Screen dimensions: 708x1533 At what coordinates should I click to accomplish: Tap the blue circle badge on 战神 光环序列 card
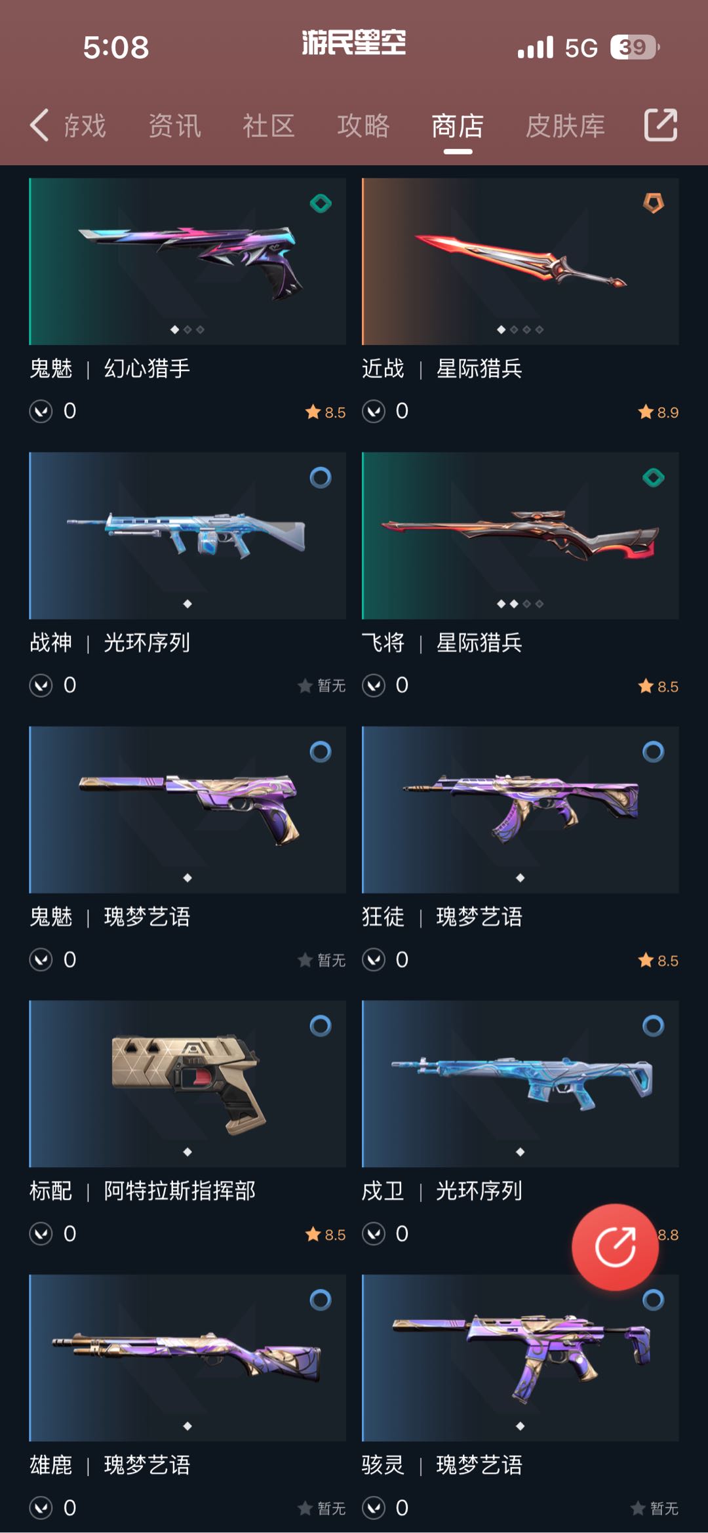point(321,477)
